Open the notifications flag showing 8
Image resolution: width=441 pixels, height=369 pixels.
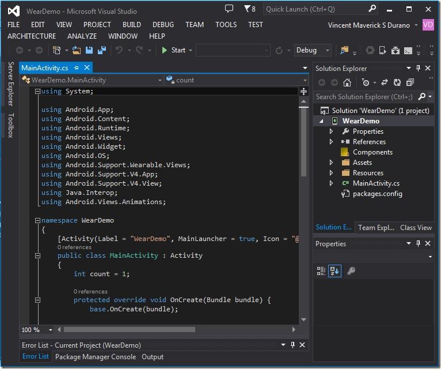point(249,9)
